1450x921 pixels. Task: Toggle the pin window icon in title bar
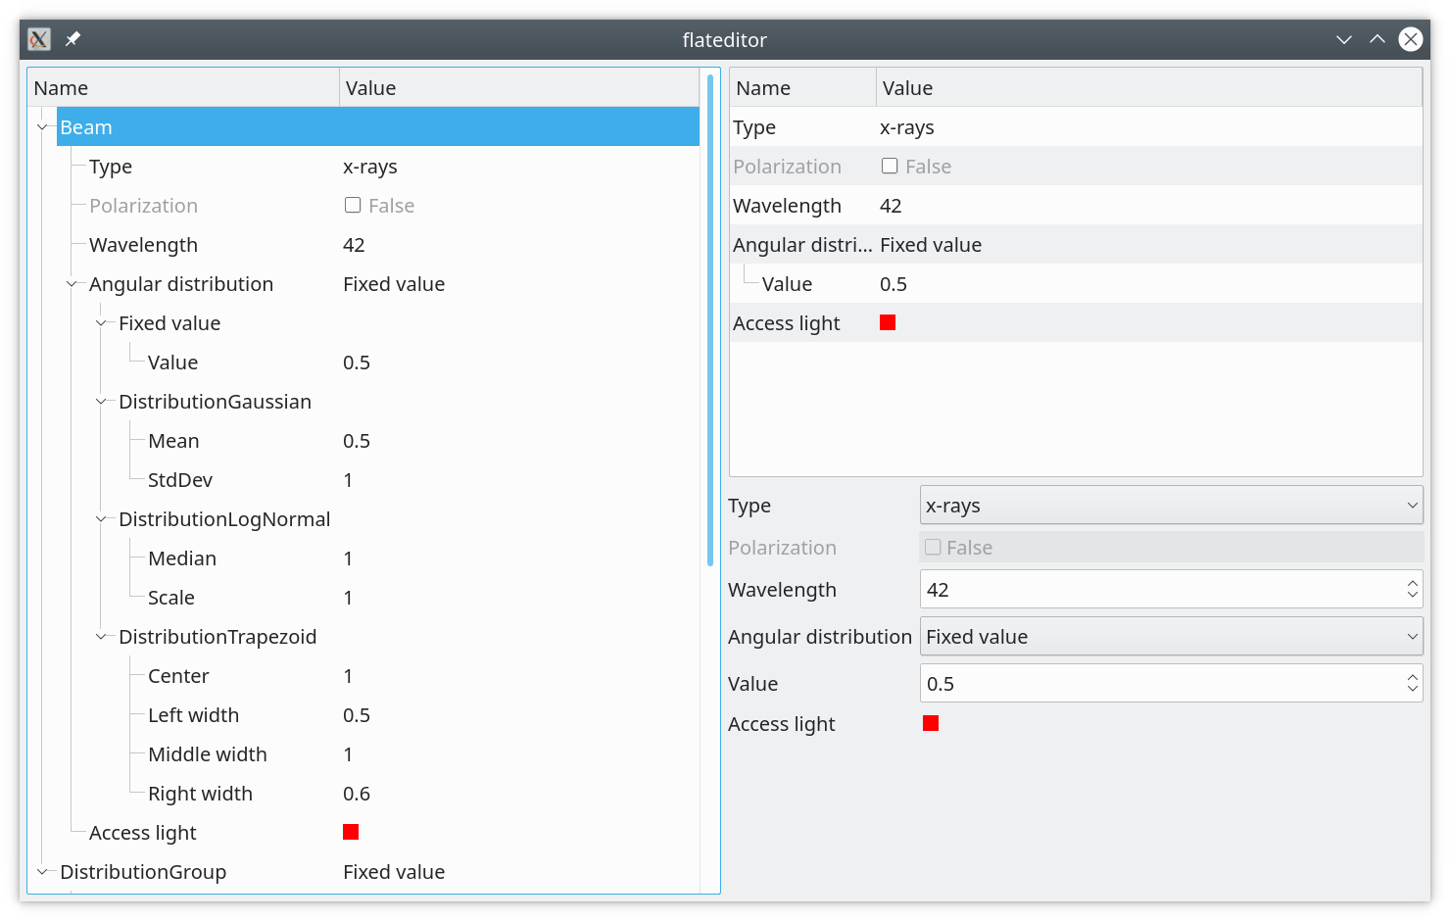72,39
